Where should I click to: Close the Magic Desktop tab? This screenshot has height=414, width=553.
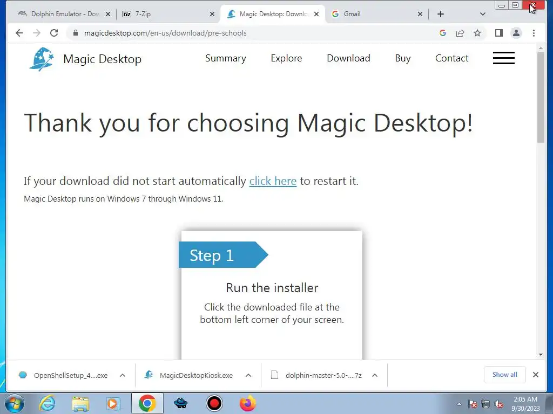click(316, 14)
